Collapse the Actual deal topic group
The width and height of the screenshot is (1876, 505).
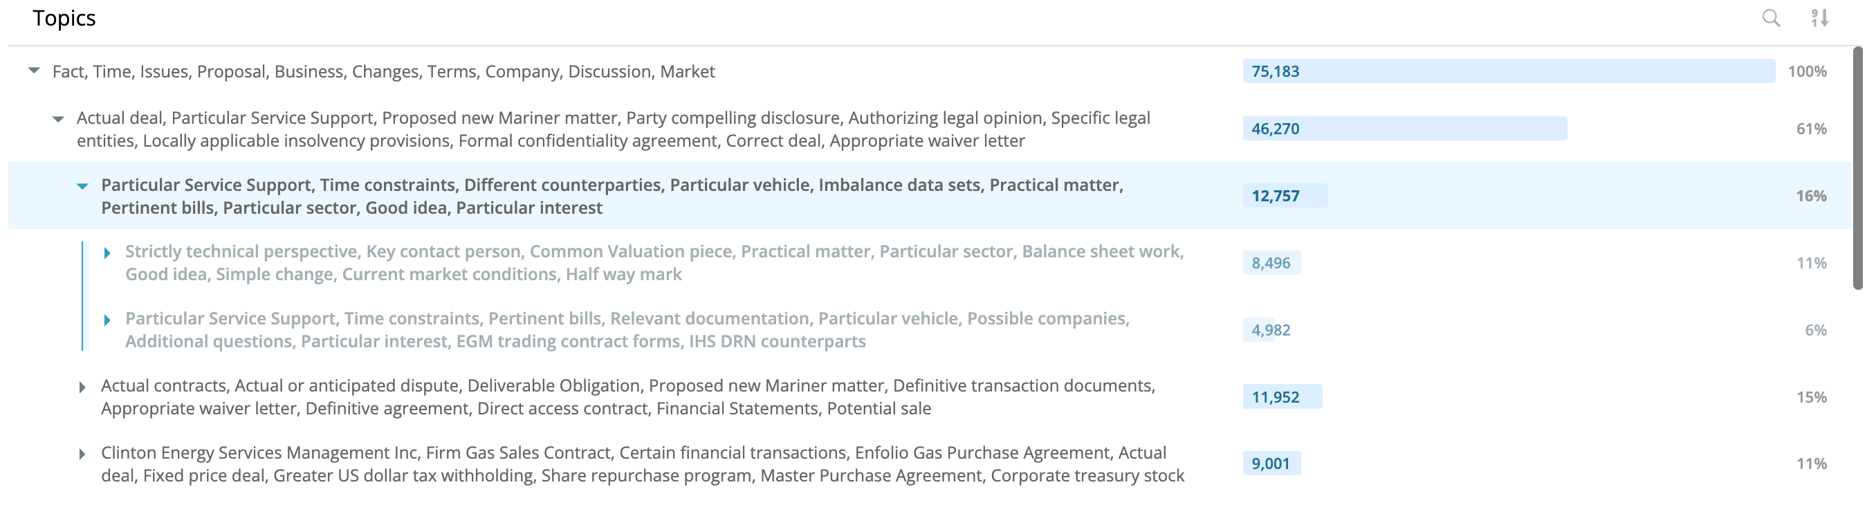(x=58, y=119)
